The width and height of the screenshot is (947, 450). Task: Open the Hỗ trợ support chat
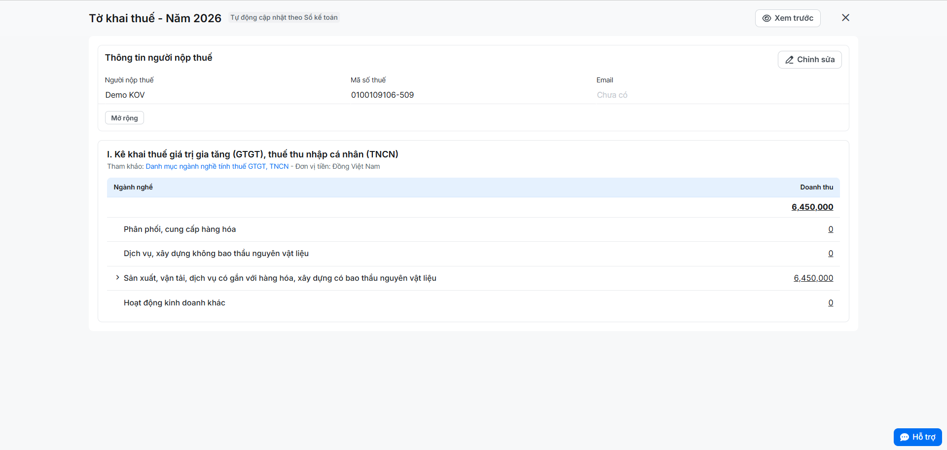pyautogui.click(x=917, y=437)
